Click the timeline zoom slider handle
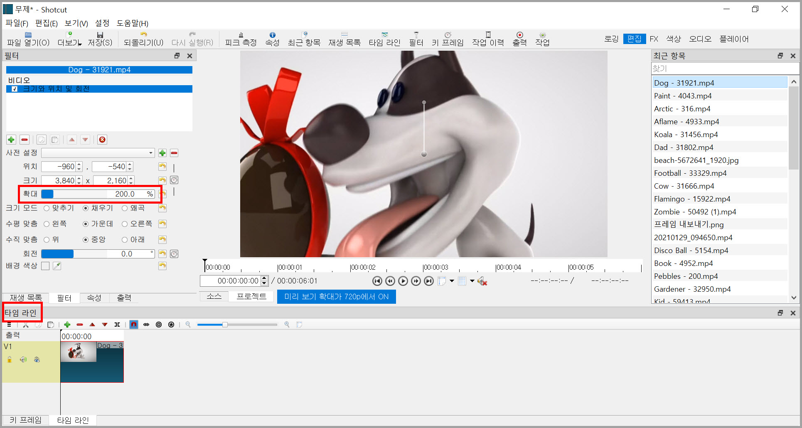Viewport: 802px width, 428px height. click(225, 325)
